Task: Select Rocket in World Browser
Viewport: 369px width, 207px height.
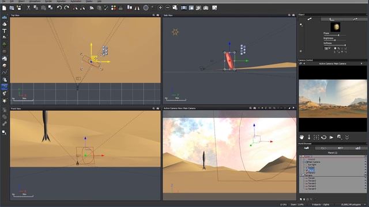Action: [311, 167]
